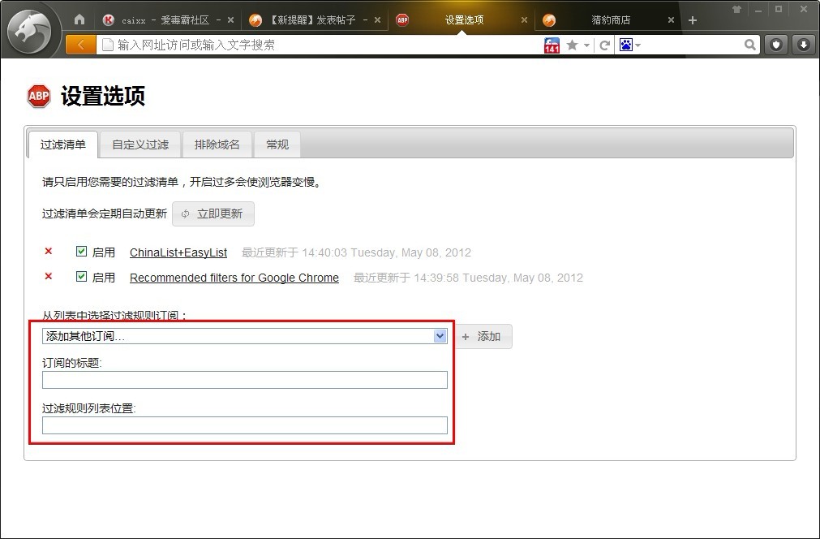820x539 pixels.
Task: Click the Baidu paw search engine icon
Action: [626, 45]
